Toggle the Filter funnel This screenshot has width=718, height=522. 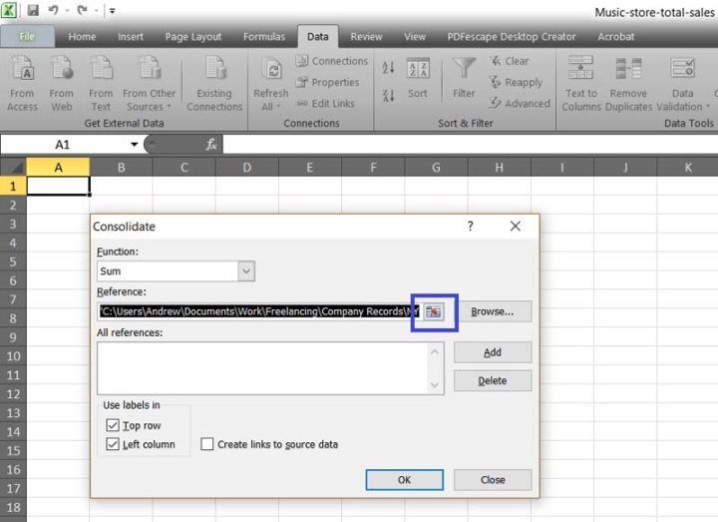tap(464, 78)
